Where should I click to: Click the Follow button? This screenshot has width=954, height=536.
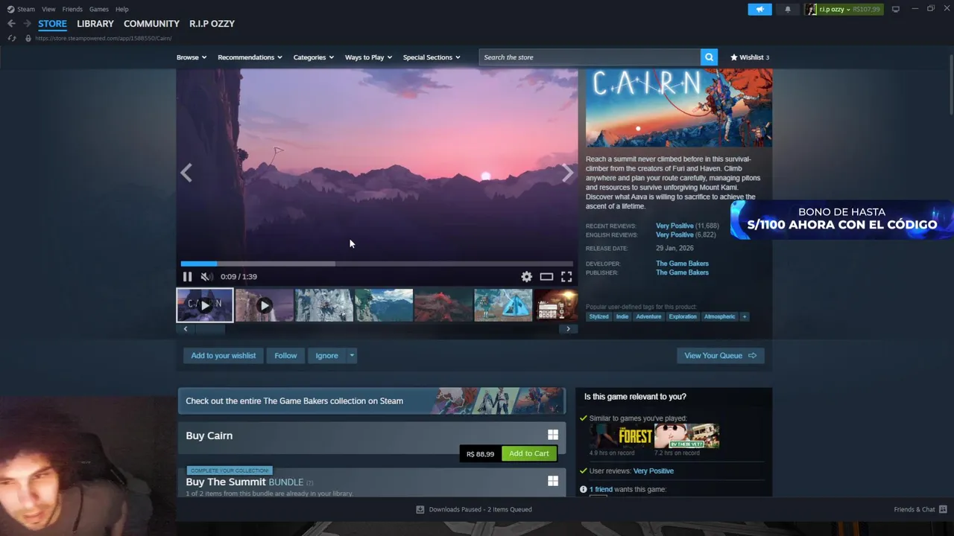[x=285, y=356]
